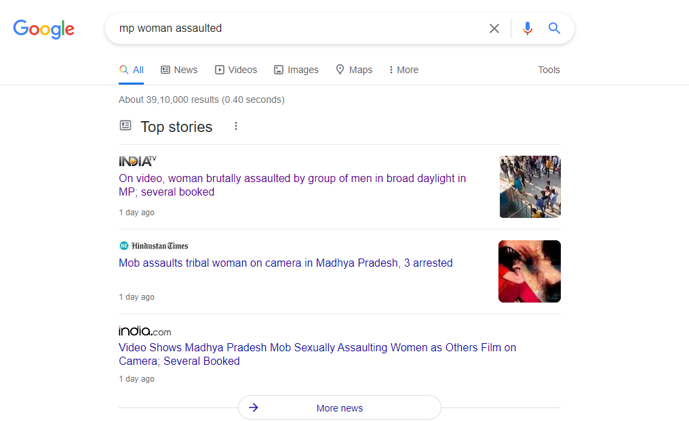Open the India TV street crowd thumbnail
The image size is (689, 421).
(x=530, y=187)
